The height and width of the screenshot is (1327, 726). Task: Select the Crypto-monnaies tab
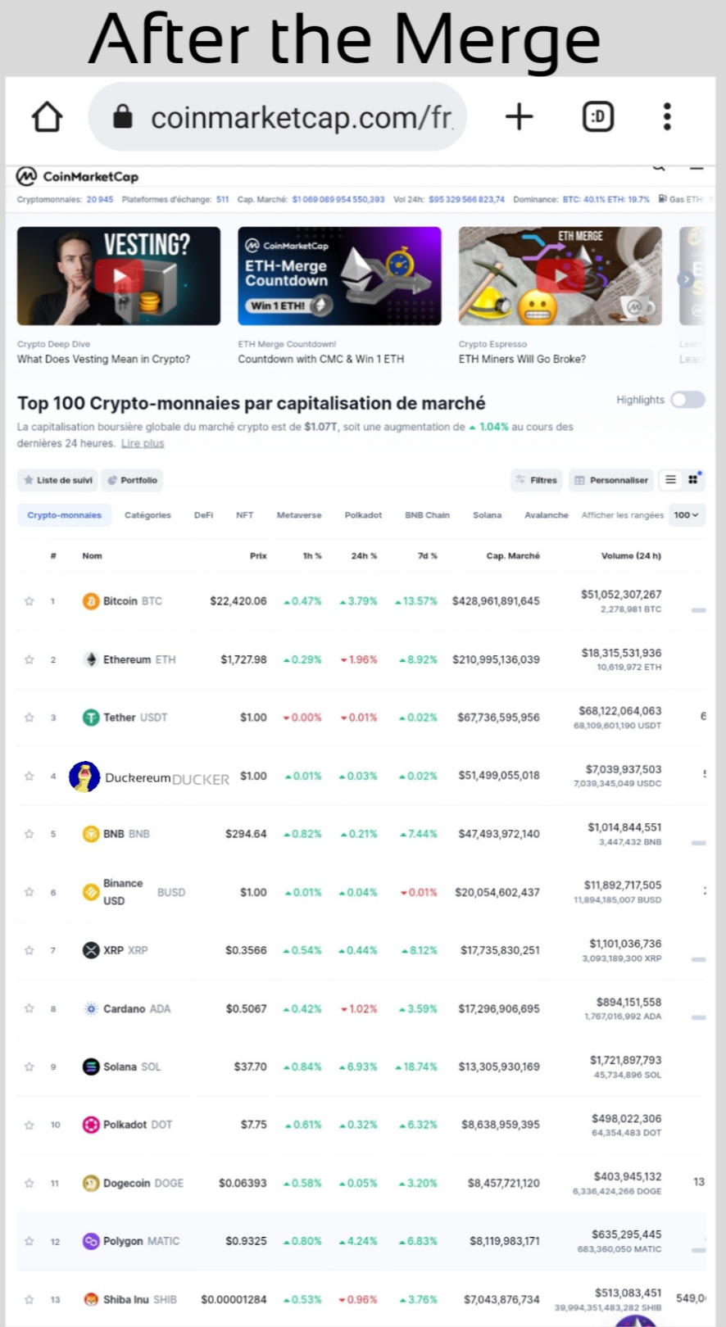[65, 515]
